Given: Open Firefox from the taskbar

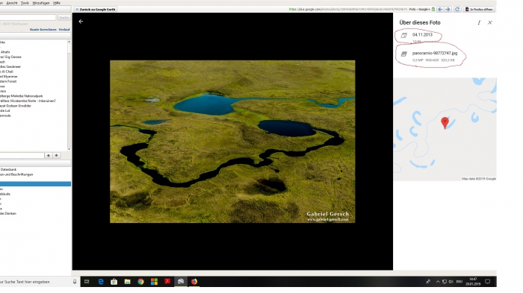Looking at the screenshot, I should click(194, 282).
